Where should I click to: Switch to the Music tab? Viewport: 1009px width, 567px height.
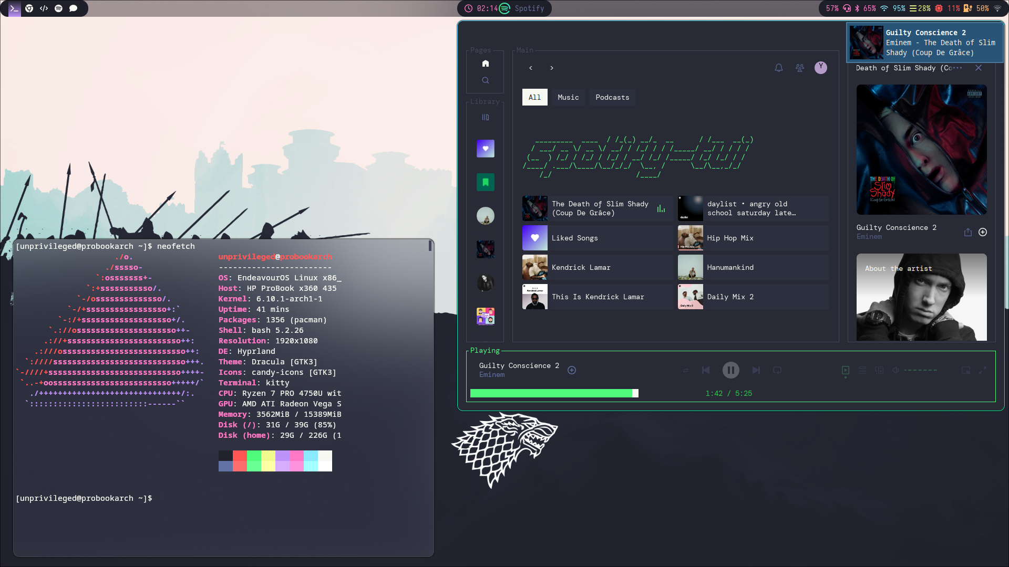pyautogui.click(x=568, y=97)
